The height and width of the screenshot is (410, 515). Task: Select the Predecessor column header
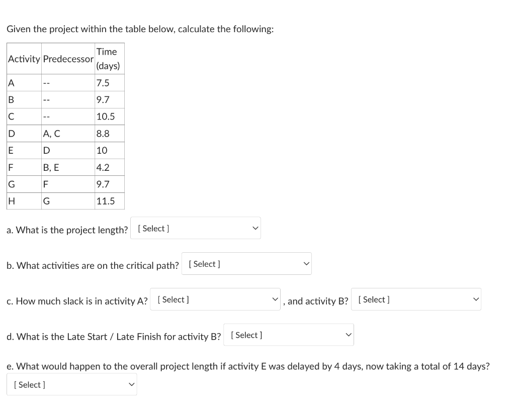(x=68, y=58)
